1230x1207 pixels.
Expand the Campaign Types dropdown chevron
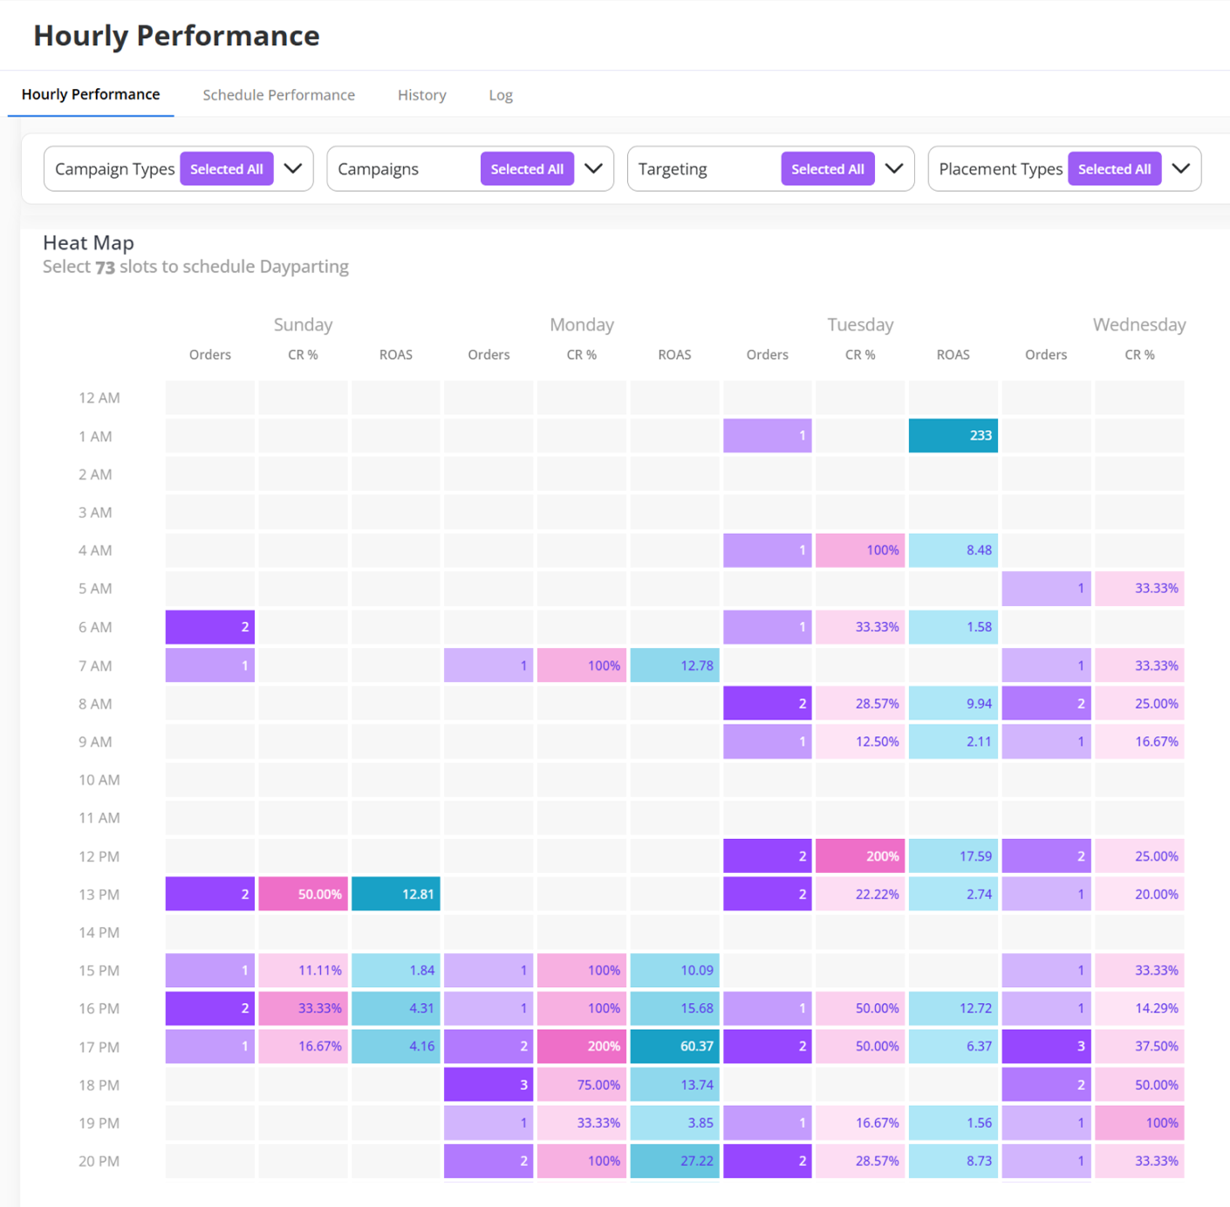coord(293,168)
